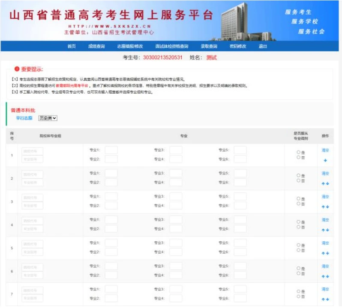Open 录取查询 from the navigation bar
Screen dimensions: 342x308
209,46
